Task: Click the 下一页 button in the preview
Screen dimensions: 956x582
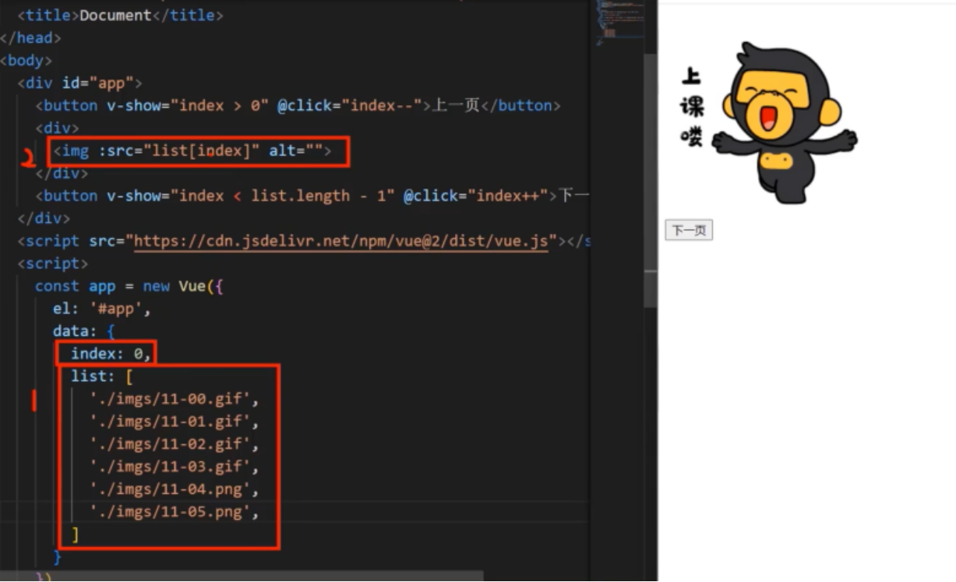Action: click(689, 231)
